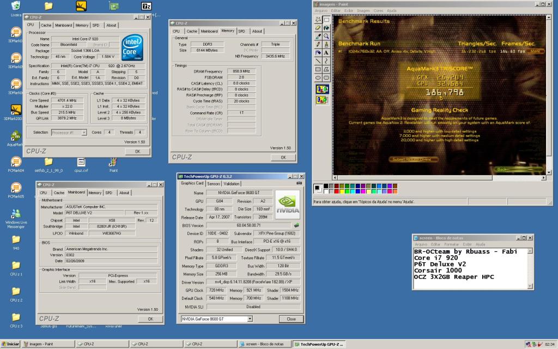Viewport: 558px width, 349px height.
Task: Enable transparent selection mode in Paint
Action: 322,100
